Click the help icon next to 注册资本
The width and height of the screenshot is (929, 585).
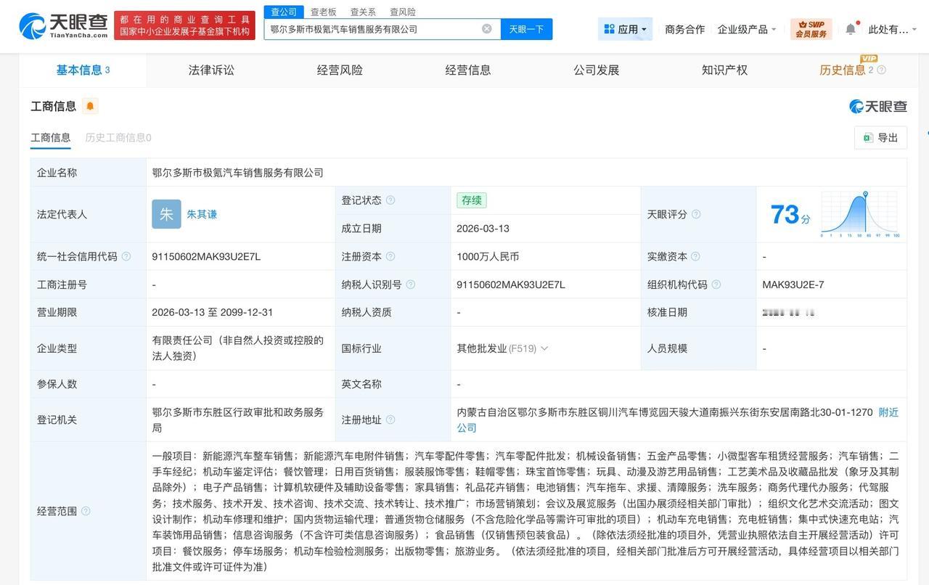[x=391, y=256]
